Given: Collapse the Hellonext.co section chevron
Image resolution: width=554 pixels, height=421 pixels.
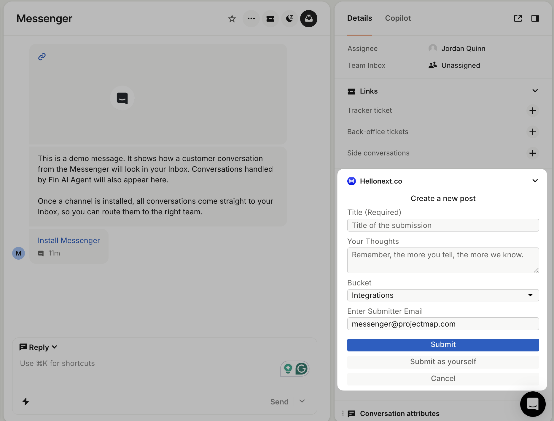Looking at the screenshot, I should [535, 181].
